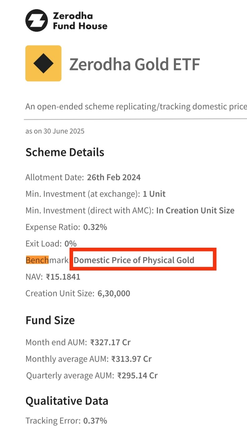247x433 pixels.
Task: Click the highlighted Bench search match
Action: click(37, 260)
